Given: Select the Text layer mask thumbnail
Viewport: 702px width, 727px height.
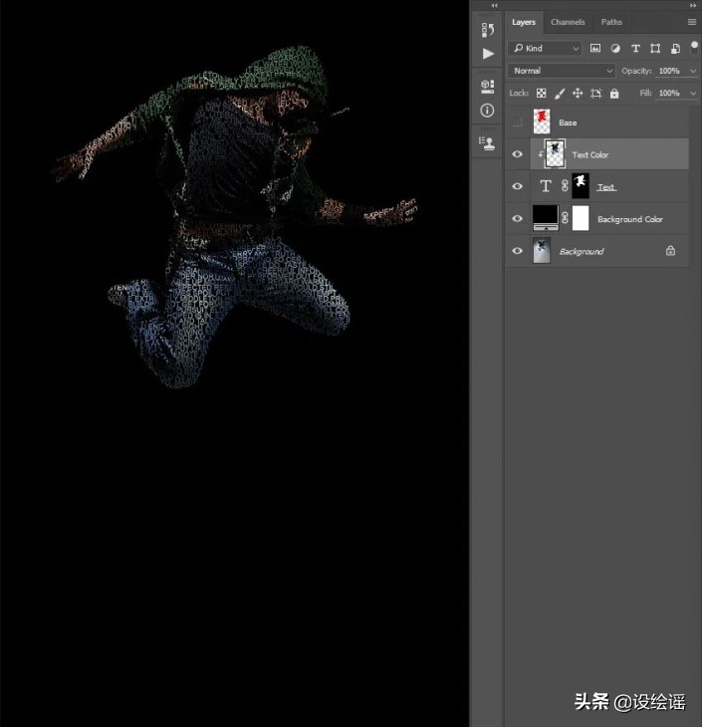Looking at the screenshot, I should [x=580, y=186].
